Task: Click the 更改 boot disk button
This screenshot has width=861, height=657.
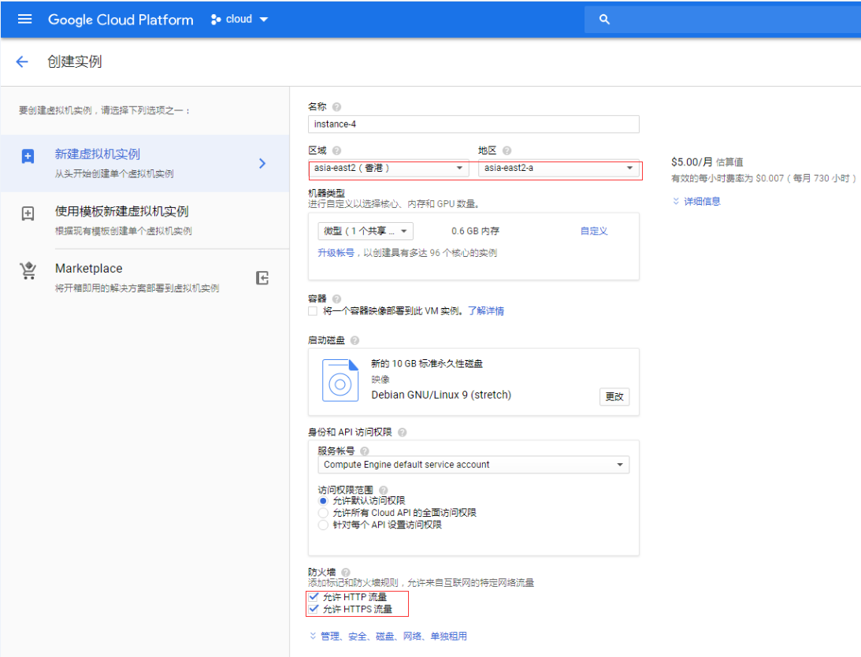Action: click(x=614, y=396)
